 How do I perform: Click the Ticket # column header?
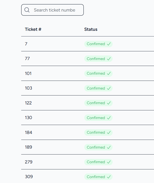[x=33, y=29]
